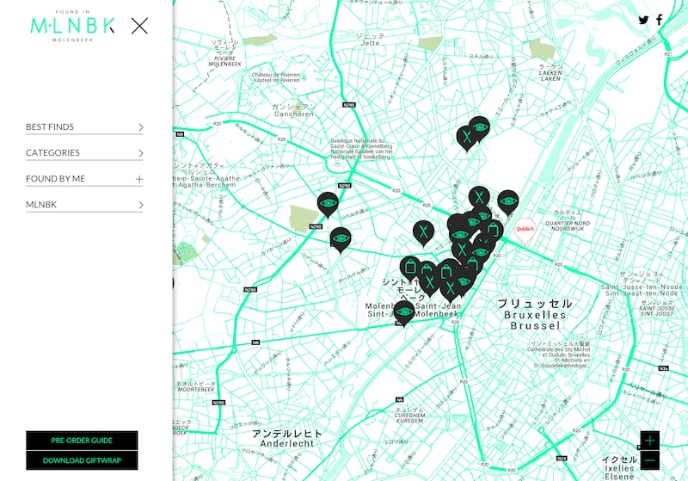Click the Found in MLNBK logo
Image resolution: width=688 pixels, height=481 pixels.
click(71, 26)
